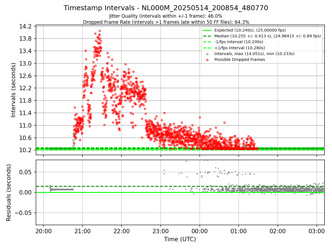Click the 02:00 time tick label

coord(278,231)
